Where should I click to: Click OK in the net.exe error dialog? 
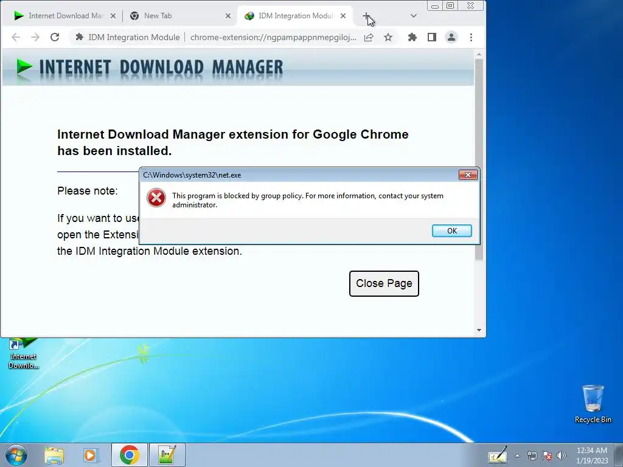(x=452, y=230)
